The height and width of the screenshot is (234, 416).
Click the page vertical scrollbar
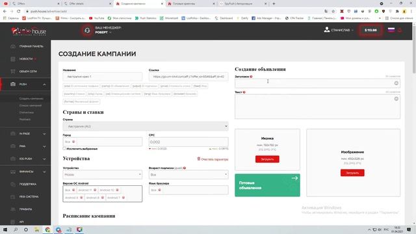[x=414, y=49]
